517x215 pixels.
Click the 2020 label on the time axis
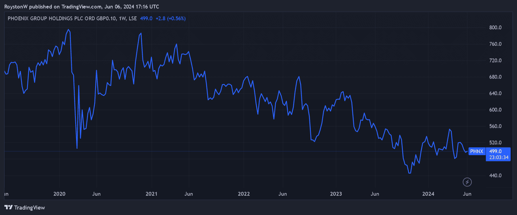click(59, 194)
